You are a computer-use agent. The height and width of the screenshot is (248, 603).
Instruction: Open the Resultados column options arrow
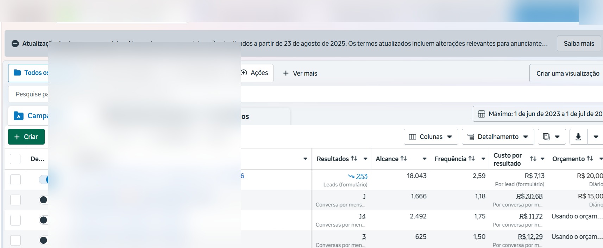pyautogui.click(x=365, y=159)
